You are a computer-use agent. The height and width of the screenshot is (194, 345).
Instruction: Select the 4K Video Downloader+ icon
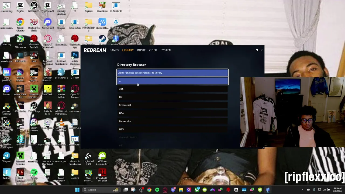(x=102, y=158)
